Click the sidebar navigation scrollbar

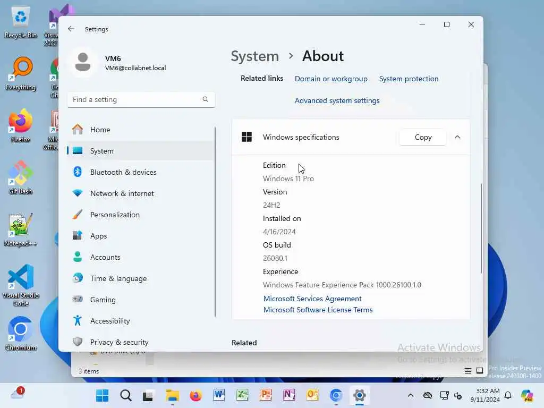tap(215, 222)
